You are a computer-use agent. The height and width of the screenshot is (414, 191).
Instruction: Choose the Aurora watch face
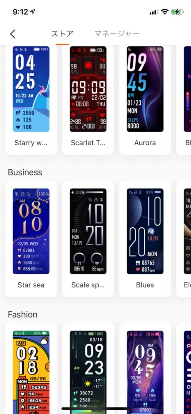145,89
